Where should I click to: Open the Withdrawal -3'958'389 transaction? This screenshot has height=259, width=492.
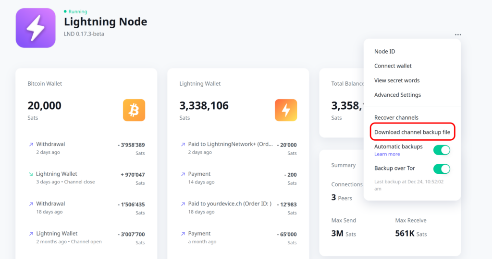[86, 148]
